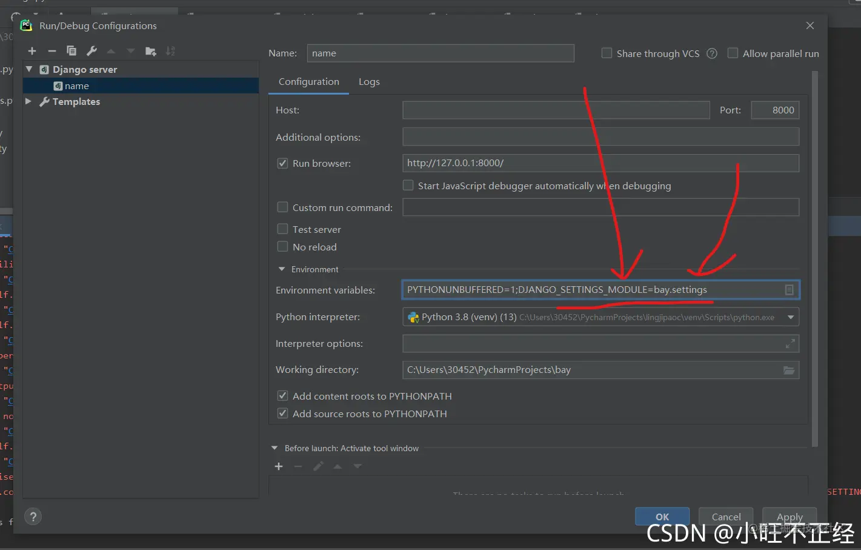Screen dimensions: 861x550
Task: Add a new run configuration
Action: pos(32,51)
